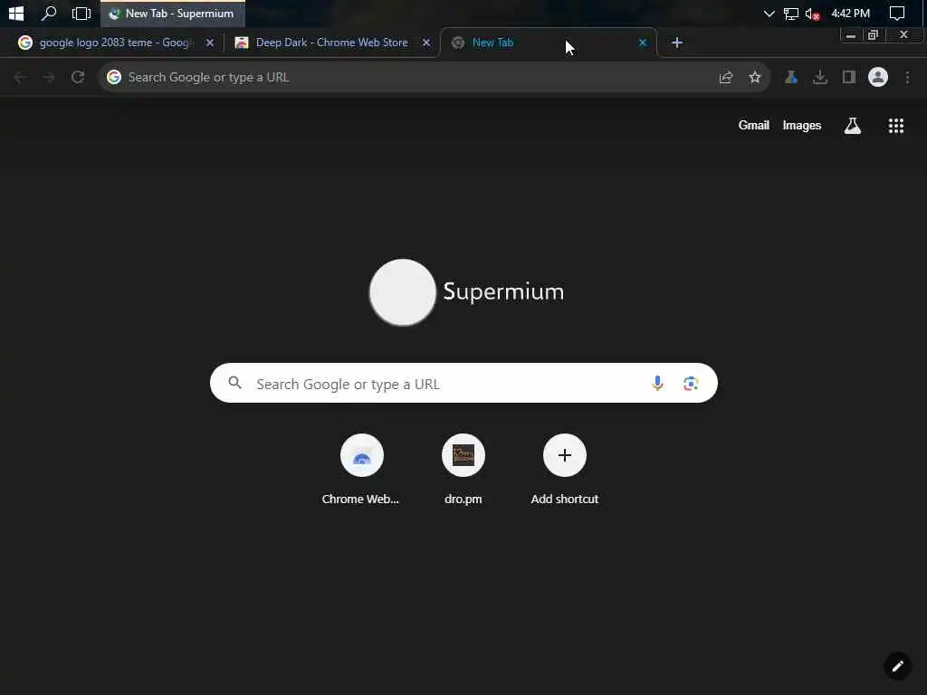This screenshot has width=927, height=695.
Task: Customize this page with the pencil icon
Action: point(897,666)
